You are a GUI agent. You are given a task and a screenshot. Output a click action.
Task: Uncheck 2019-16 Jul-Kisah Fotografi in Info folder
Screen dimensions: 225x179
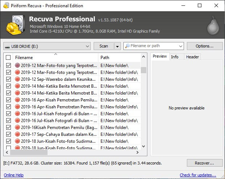8,120
